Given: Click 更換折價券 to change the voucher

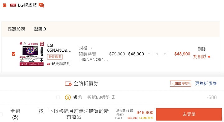Looking at the screenshot, I should 206,83.
